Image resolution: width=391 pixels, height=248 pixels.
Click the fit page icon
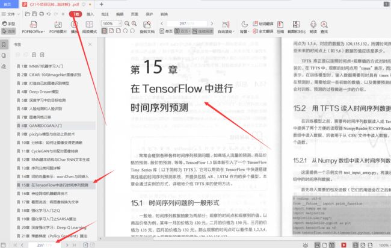coord(111,31)
